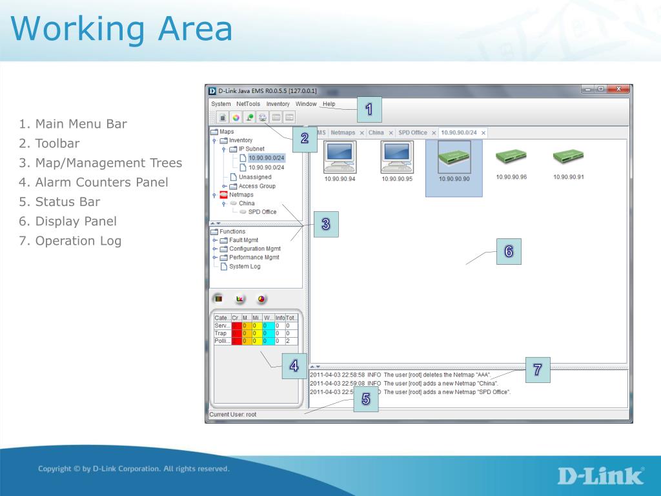Close the 10.90.90.0/24 tab

click(x=483, y=133)
